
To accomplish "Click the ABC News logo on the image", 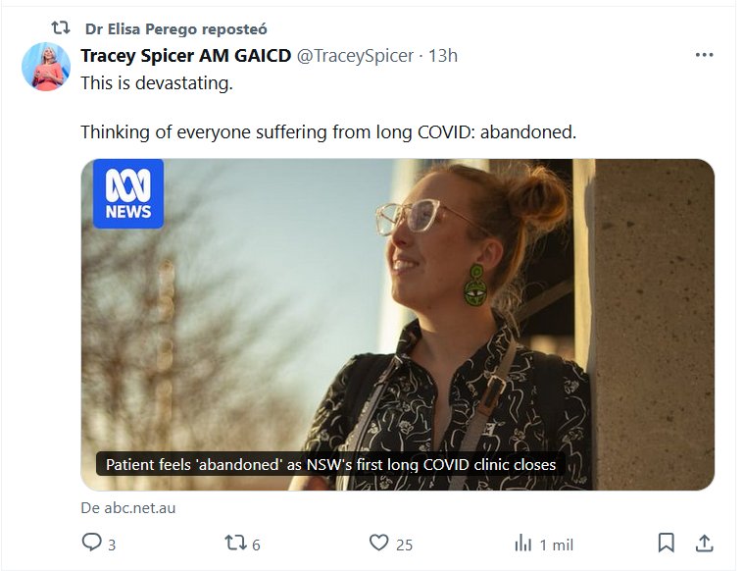I will (128, 194).
